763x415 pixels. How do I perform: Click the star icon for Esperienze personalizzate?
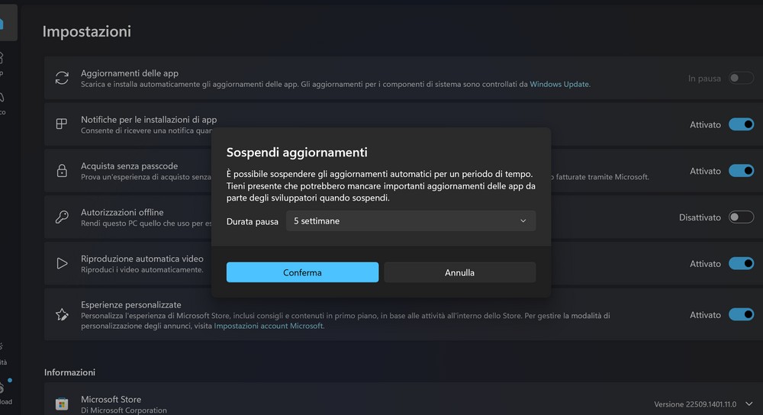(x=62, y=314)
